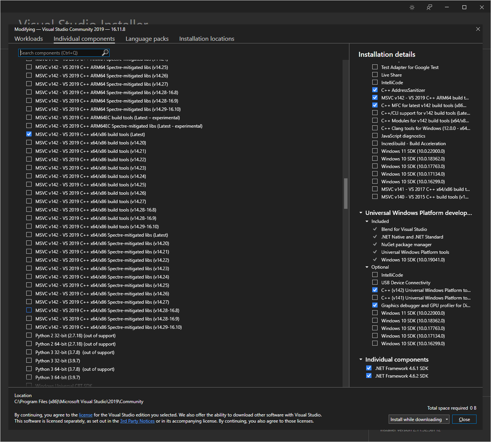This screenshot has height=442, width=491.
Task: Click the search magnifier icon in components box
Action: (x=105, y=53)
